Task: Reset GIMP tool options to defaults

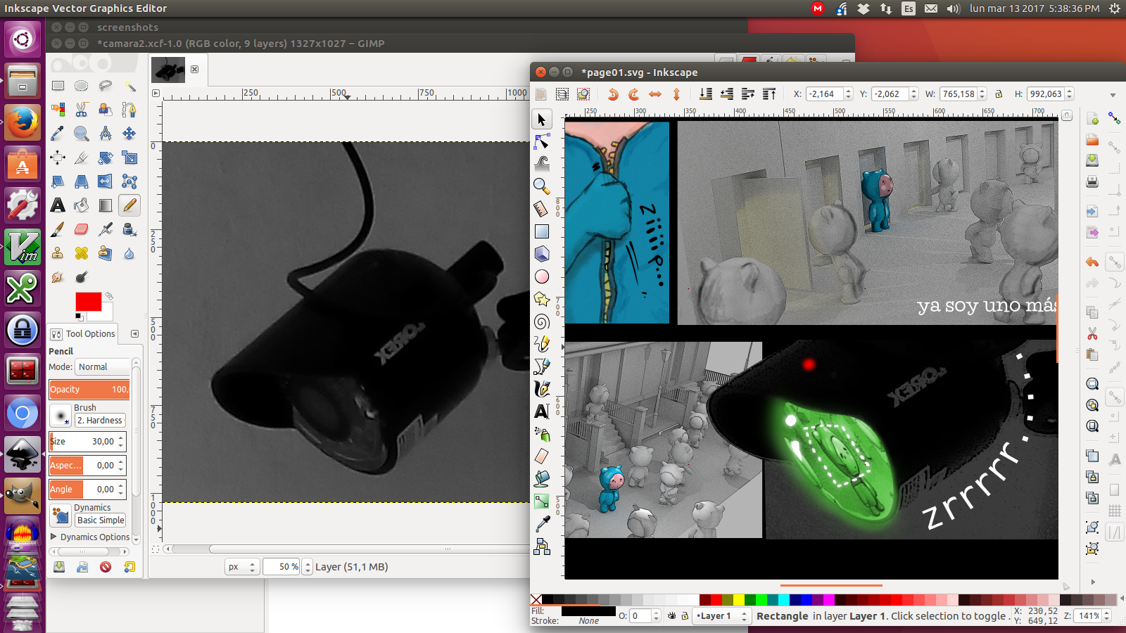Action: tap(129, 567)
